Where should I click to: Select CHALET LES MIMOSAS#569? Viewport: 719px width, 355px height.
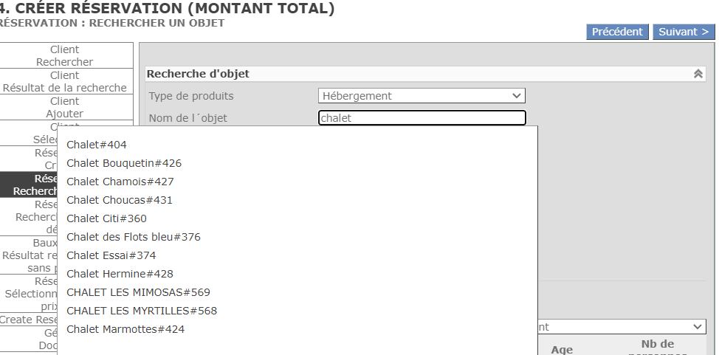click(x=138, y=292)
